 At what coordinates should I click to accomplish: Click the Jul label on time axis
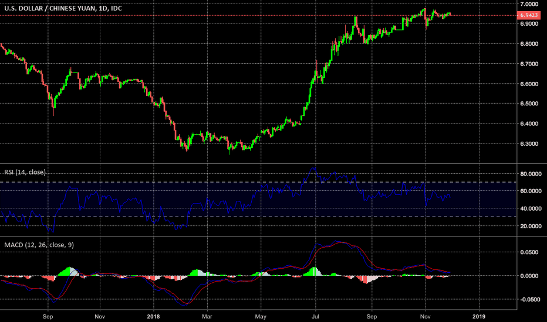(x=315, y=316)
